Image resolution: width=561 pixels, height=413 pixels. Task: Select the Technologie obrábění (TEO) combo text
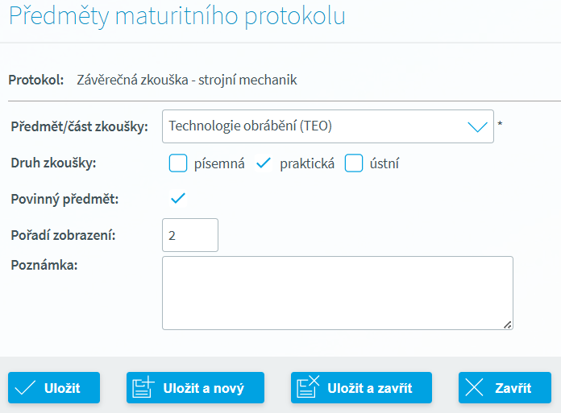pyautogui.click(x=250, y=126)
